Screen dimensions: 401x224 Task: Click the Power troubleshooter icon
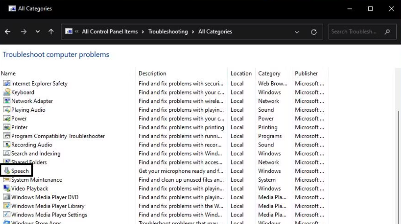7,119
